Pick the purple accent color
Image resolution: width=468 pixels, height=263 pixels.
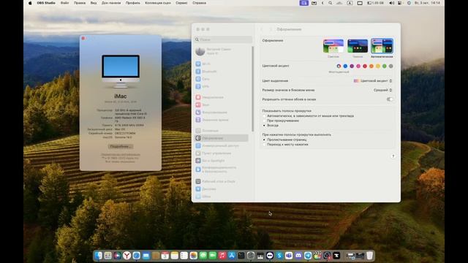click(352, 66)
